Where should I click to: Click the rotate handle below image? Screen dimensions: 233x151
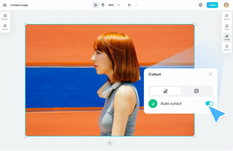[110, 143]
